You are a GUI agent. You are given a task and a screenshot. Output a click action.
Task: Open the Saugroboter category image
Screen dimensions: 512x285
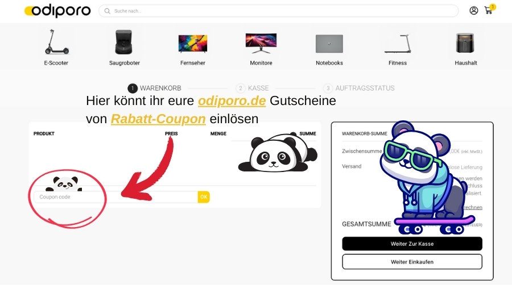(x=124, y=42)
